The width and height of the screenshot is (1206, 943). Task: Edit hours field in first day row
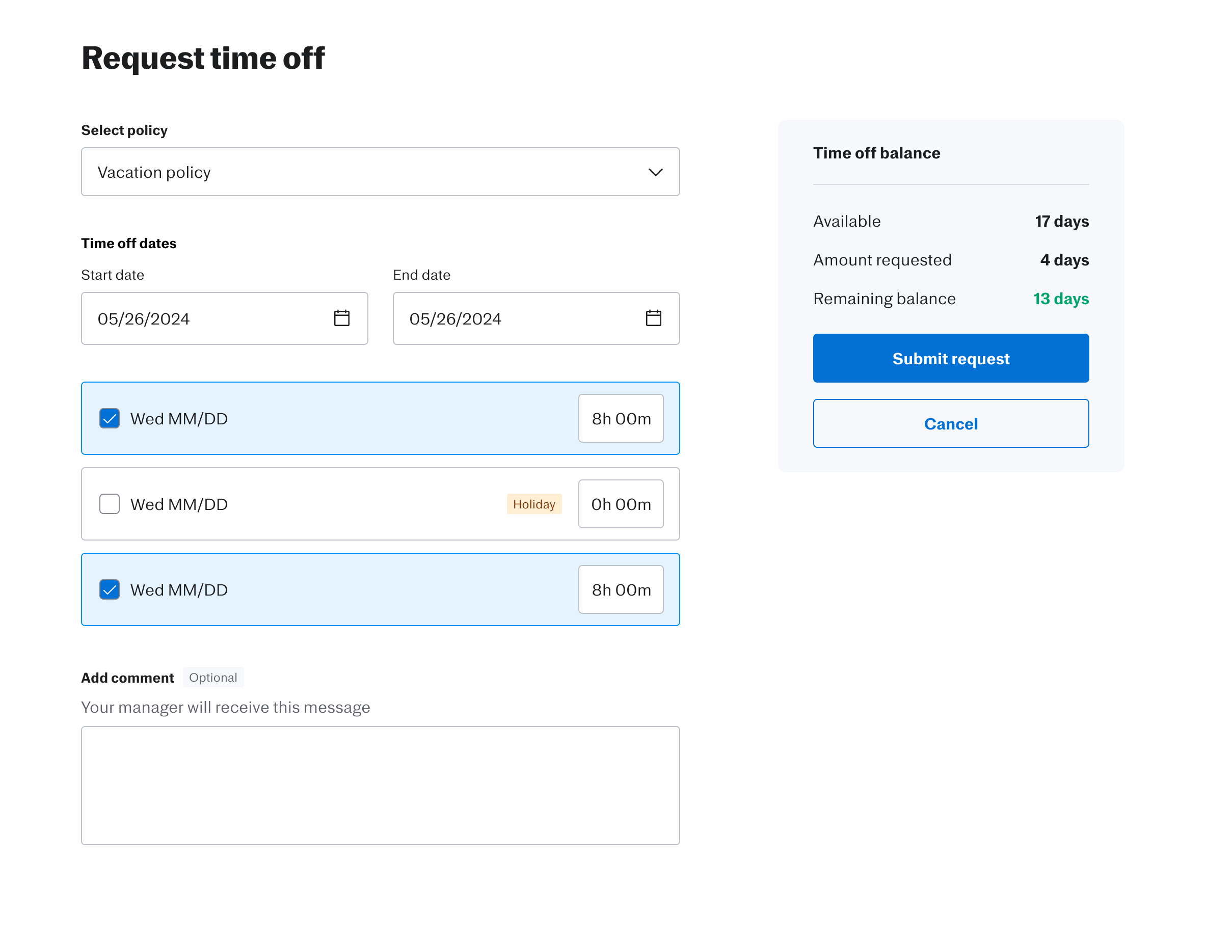(621, 418)
